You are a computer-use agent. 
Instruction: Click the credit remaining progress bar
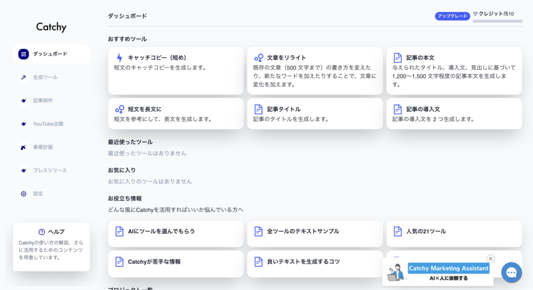pyautogui.click(x=498, y=21)
